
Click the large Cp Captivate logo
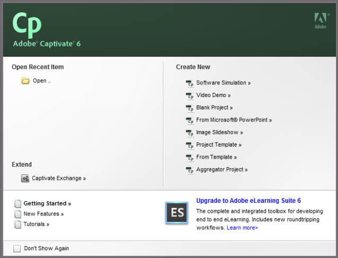coord(27,25)
